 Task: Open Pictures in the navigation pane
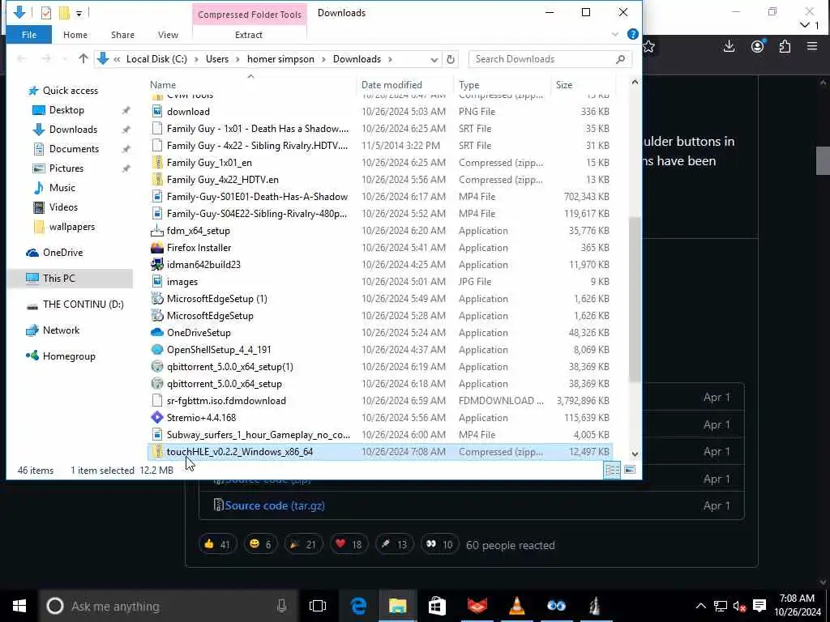66,168
